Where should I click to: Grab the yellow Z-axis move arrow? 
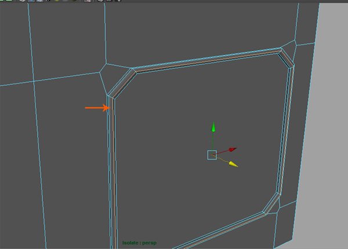tap(233, 164)
